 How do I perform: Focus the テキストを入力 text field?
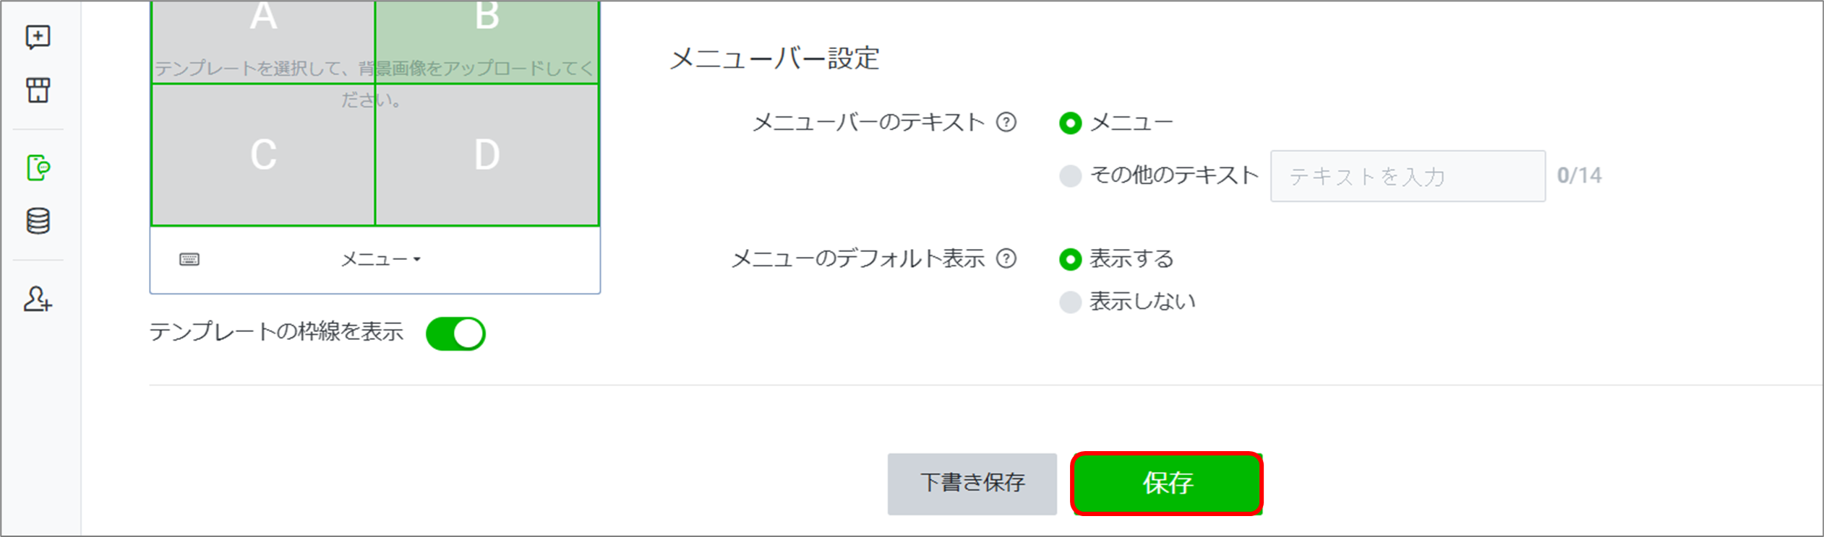1408,176
